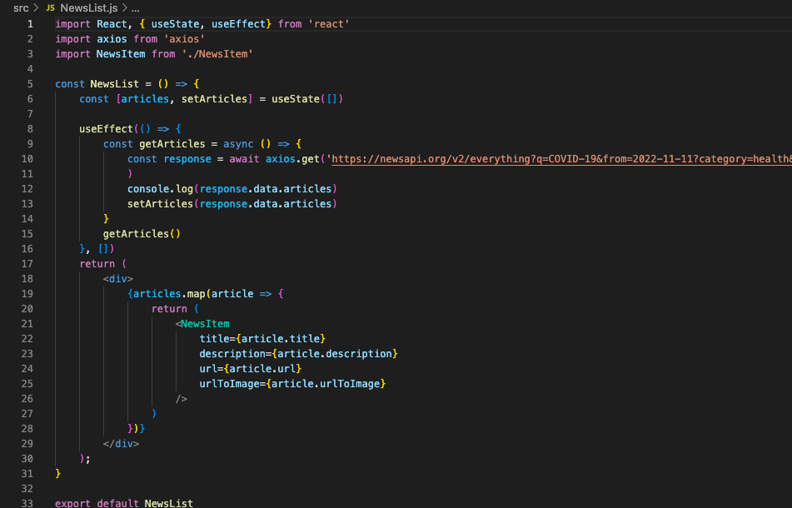
Task: Click the 'async' keyword on line 9
Action: click(x=238, y=144)
